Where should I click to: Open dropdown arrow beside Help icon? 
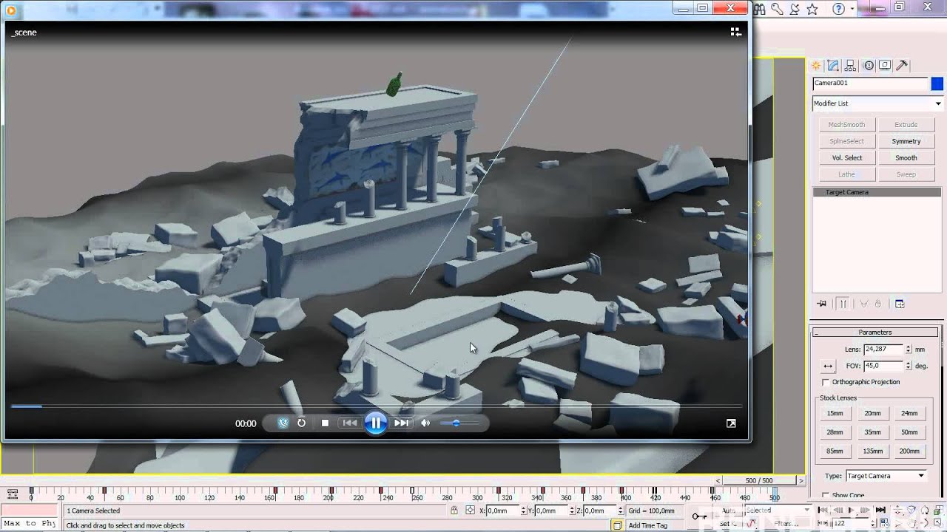tap(852, 9)
